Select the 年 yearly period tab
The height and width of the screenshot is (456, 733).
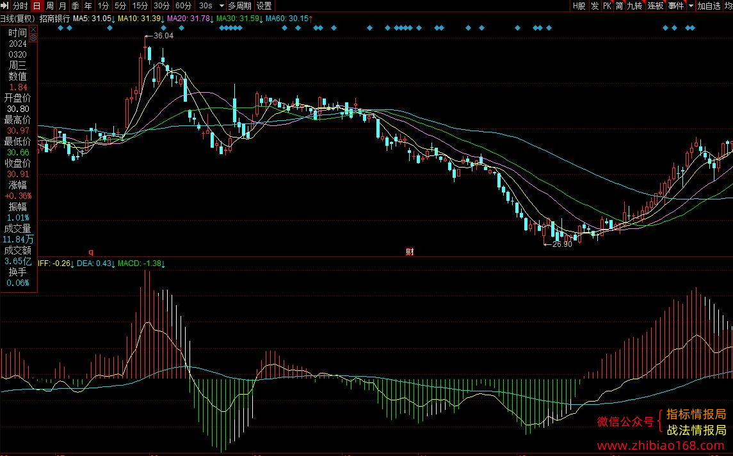coord(88,6)
